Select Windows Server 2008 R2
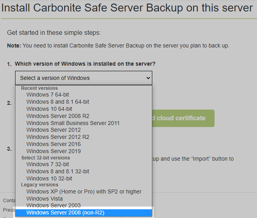This screenshot has height=218, width=257. pyautogui.click(x=58, y=116)
